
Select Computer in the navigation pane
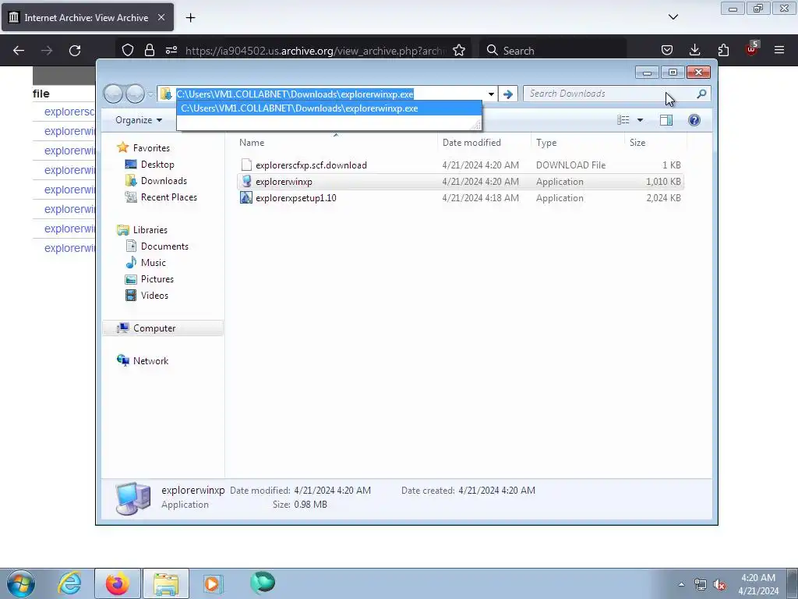click(x=163, y=328)
